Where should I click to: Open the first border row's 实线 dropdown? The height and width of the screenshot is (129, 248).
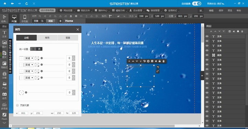point(29,58)
